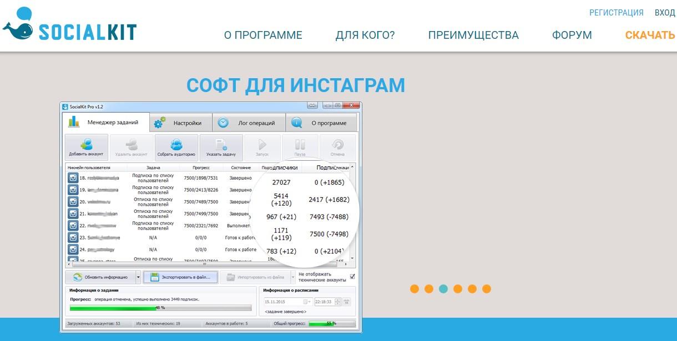Click the Instagram icon in row 21

click(x=73, y=213)
